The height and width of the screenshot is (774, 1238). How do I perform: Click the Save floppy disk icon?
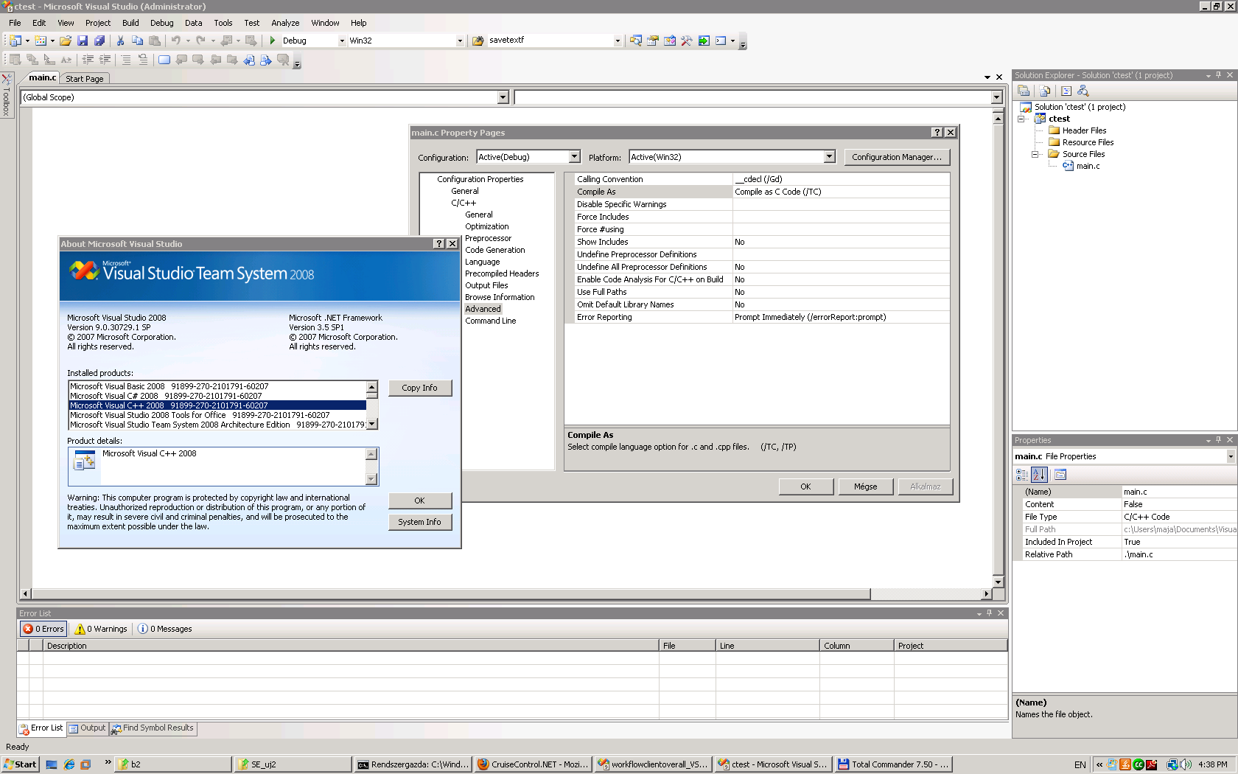coord(83,41)
